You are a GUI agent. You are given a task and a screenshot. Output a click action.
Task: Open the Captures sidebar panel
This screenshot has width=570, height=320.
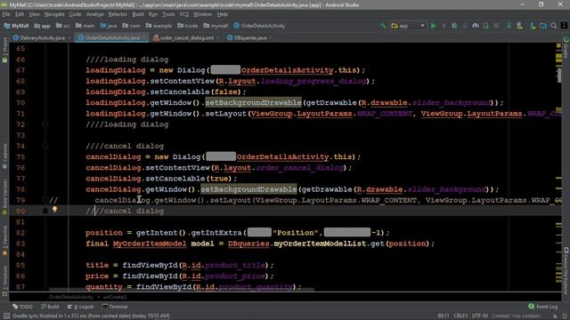click(x=4, y=156)
